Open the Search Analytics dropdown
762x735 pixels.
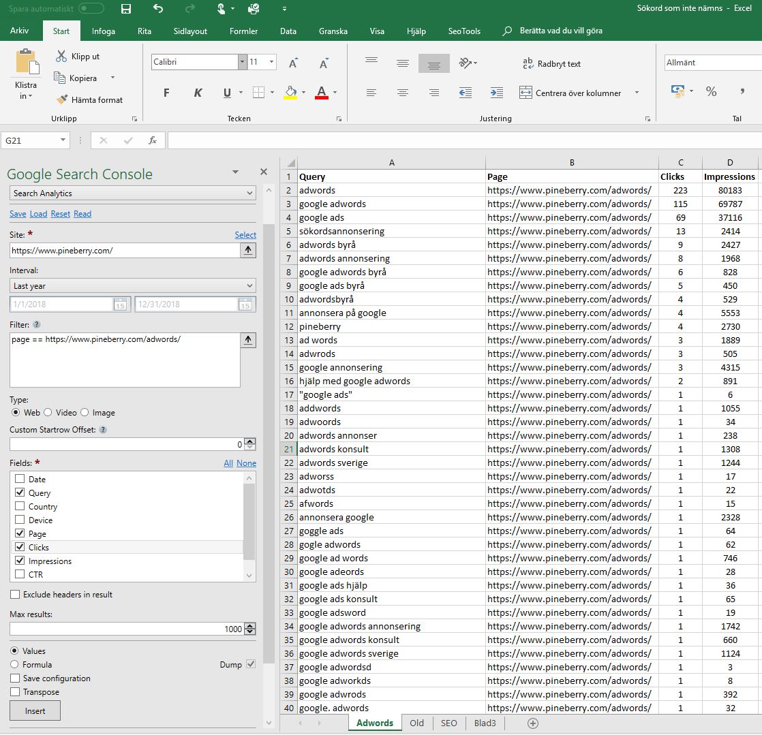tap(133, 193)
